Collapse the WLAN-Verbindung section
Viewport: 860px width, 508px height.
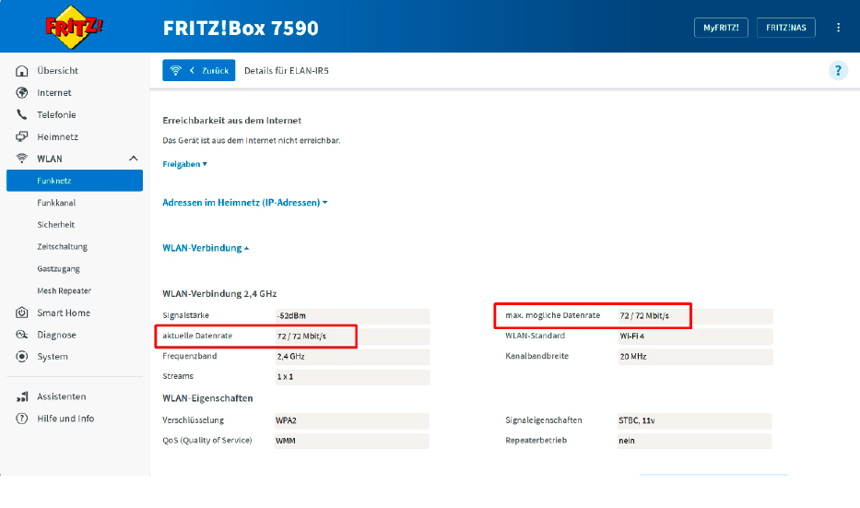click(x=206, y=248)
